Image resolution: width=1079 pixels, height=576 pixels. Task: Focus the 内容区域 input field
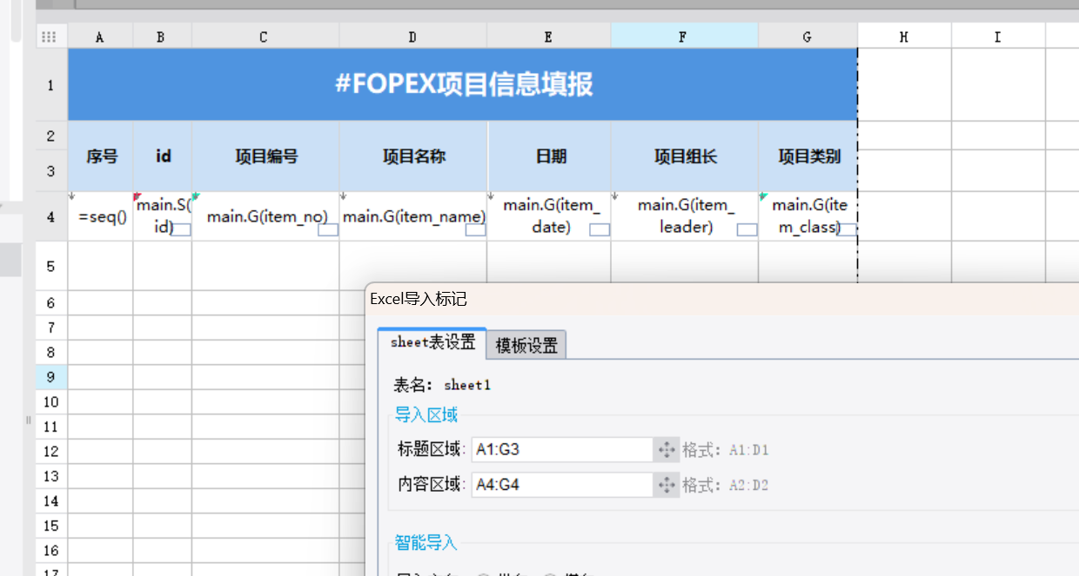coord(561,485)
